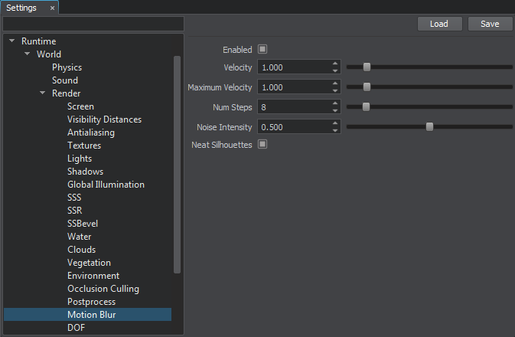
Task: Decrease Maximum Velocity with the down arrow
Action: click(x=335, y=91)
